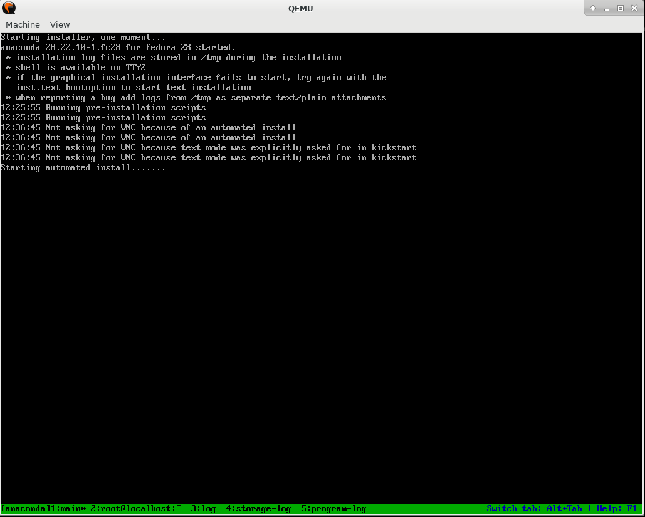
Task: Minimize the QEMU window
Action: click(x=607, y=8)
